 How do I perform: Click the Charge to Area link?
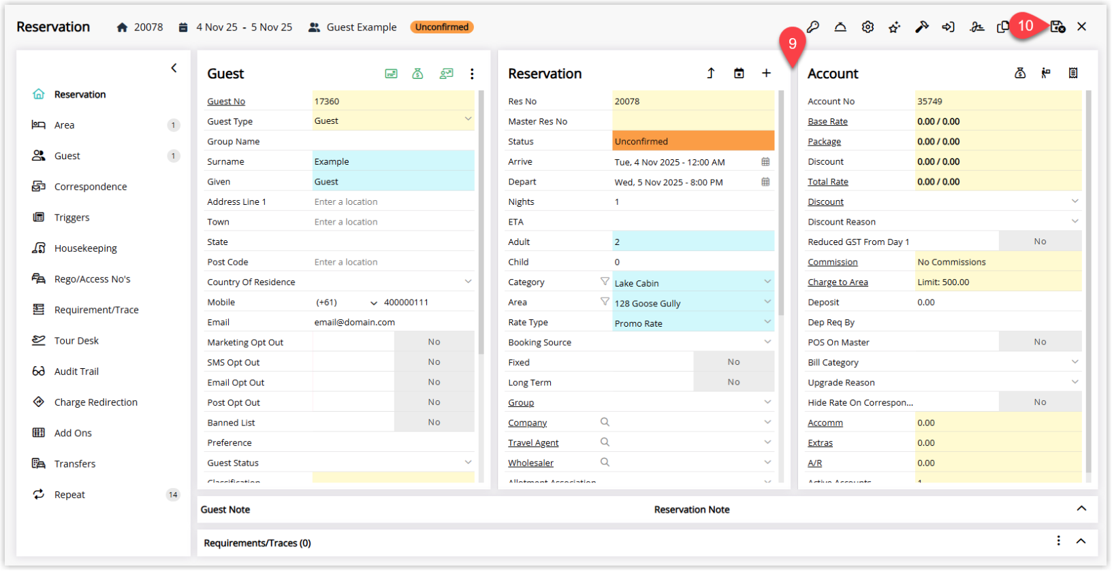pyautogui.click(x=838, y=282)
